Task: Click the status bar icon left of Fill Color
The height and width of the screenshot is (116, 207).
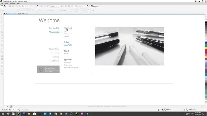Action: (x=158, y=110)
